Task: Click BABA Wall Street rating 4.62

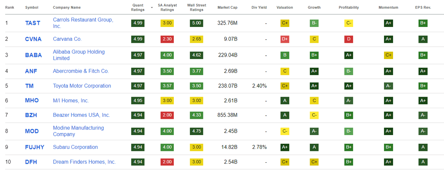Action: coord(197,55)
